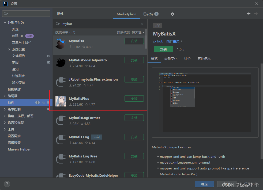Click the plugins update count badge in sidebar
Viewport: 263px width, 190px height.
pos(37,102)
